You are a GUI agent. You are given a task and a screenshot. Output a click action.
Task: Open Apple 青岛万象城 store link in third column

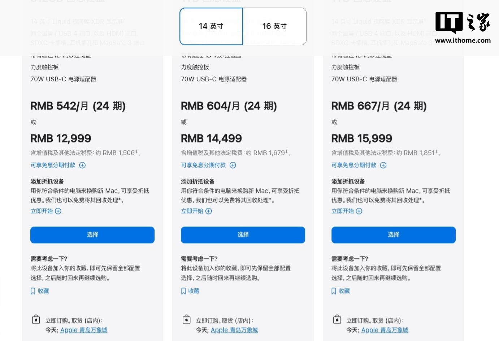pos(385,330)
